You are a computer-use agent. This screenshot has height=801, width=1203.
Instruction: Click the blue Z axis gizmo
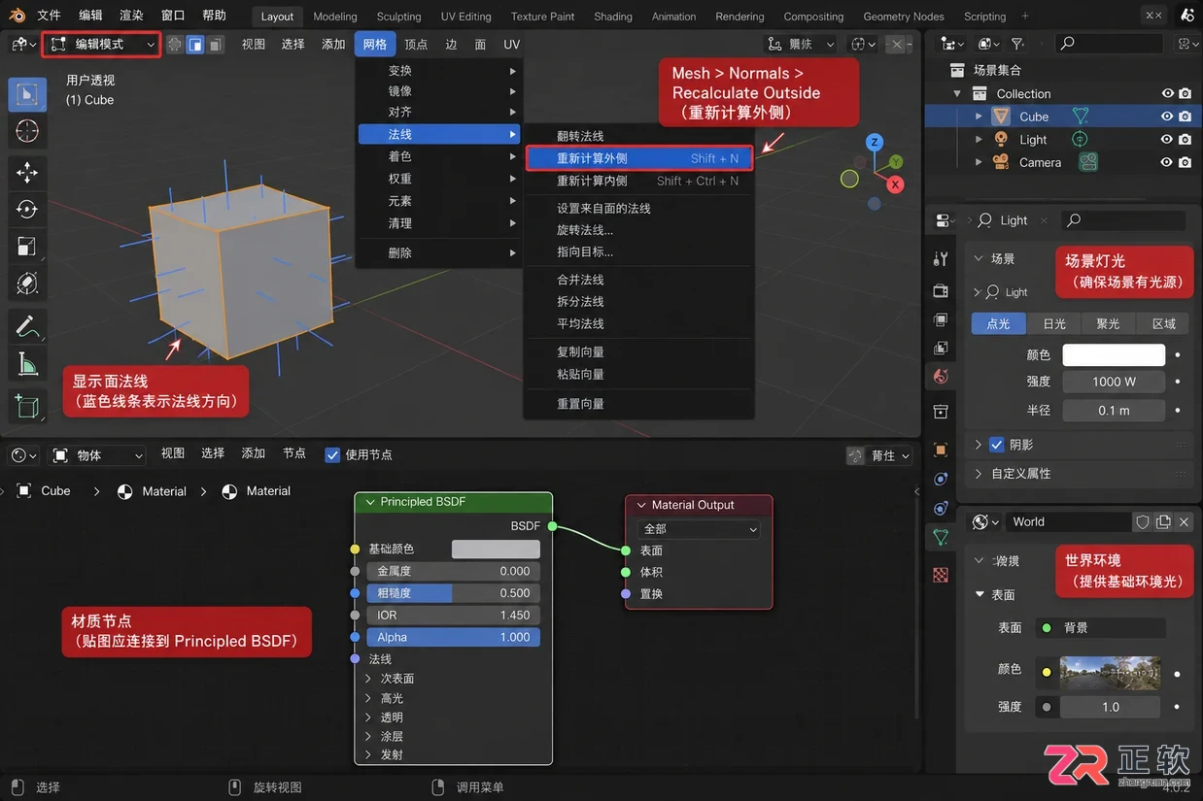(875, 142)
